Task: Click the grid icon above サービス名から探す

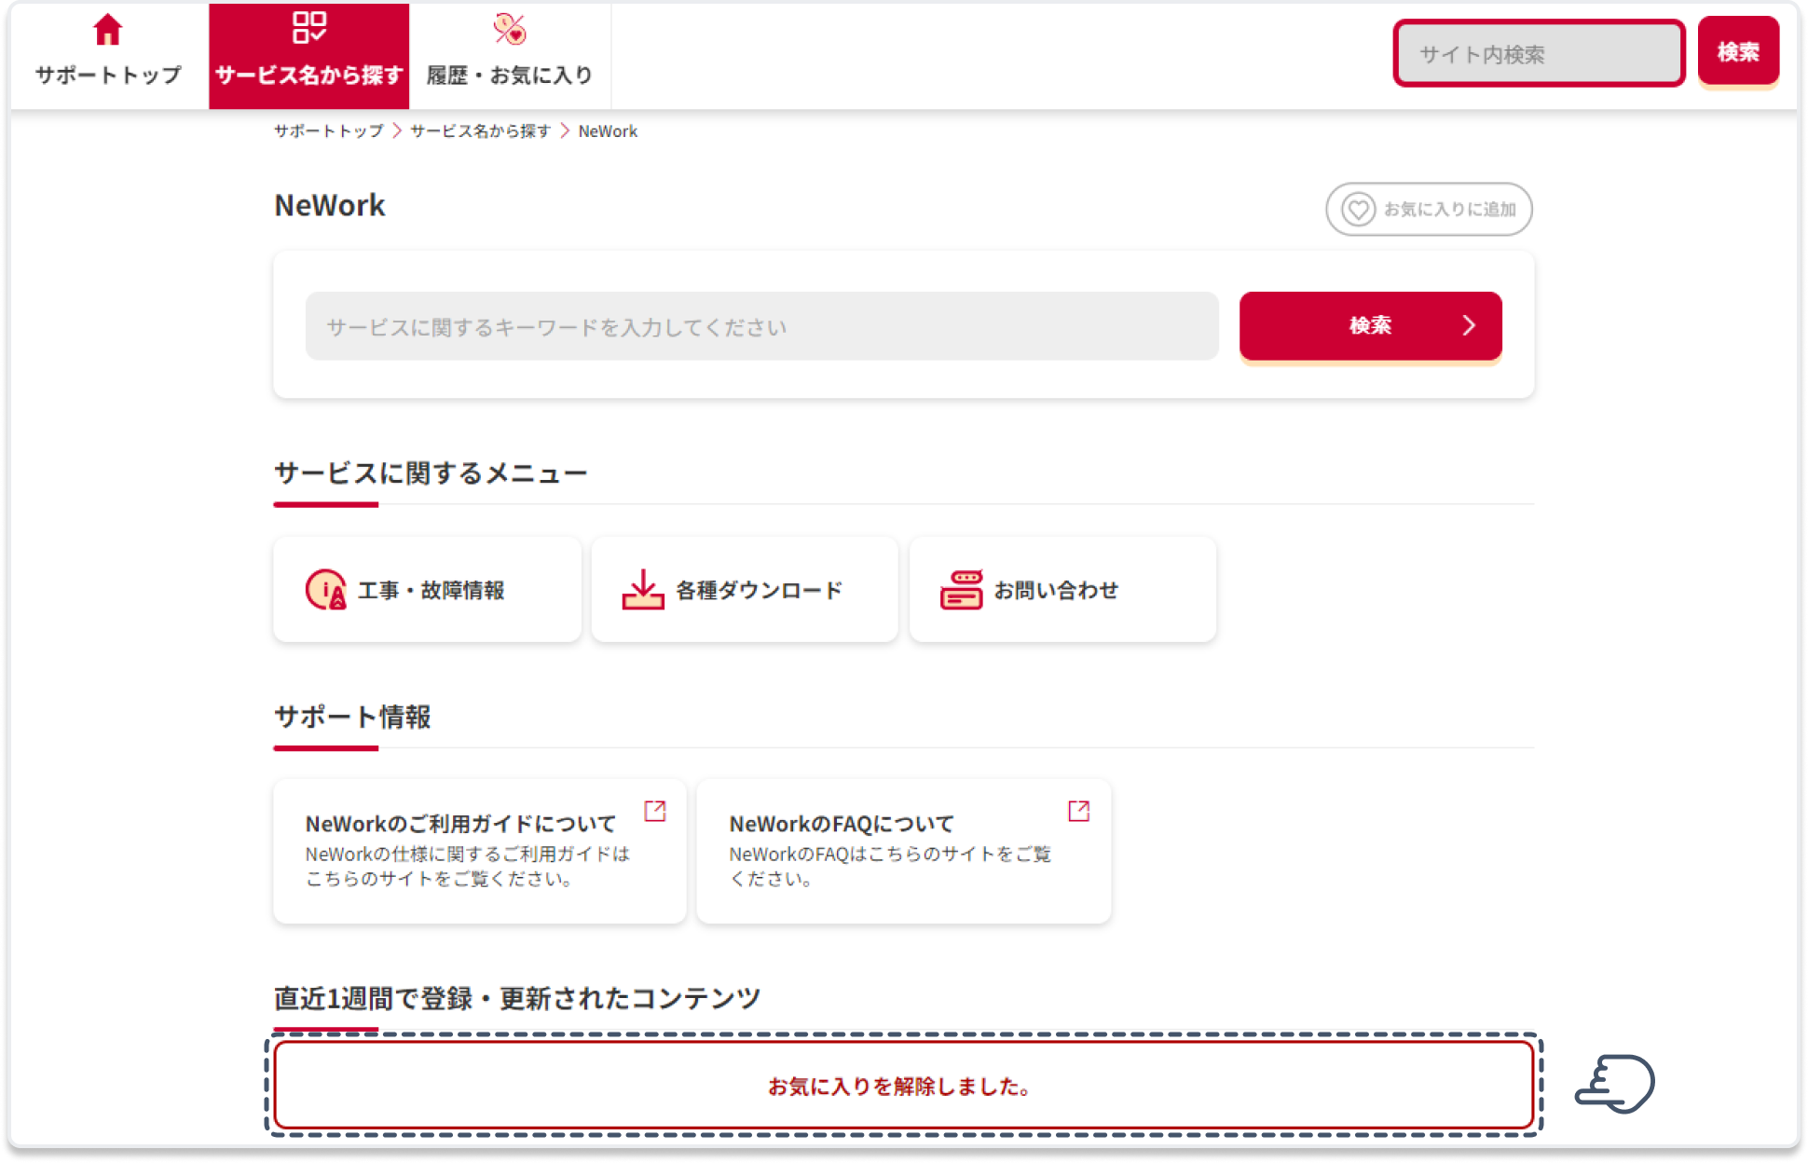Action: pyautogui.click(x=308, y=28)
